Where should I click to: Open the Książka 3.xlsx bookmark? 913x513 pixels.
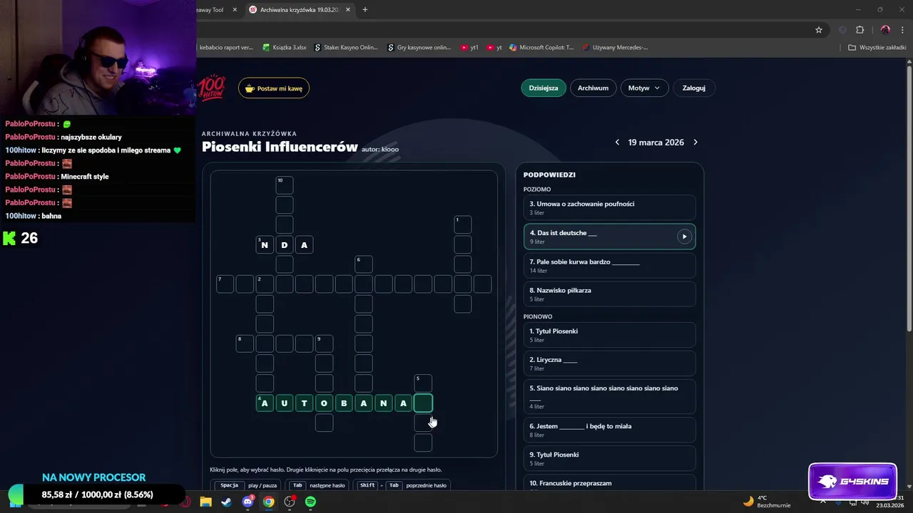click(x=285, y=48)
